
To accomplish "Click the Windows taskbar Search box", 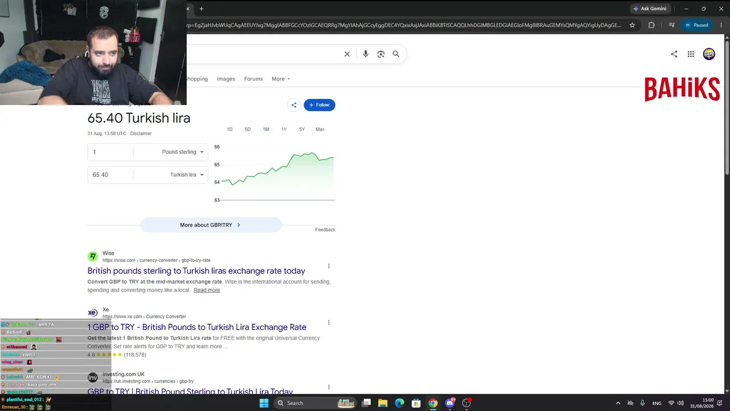I will 315,403.
